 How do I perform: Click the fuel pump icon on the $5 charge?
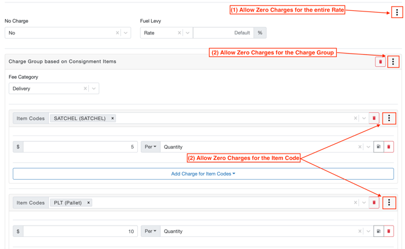[x=378, y=147]
